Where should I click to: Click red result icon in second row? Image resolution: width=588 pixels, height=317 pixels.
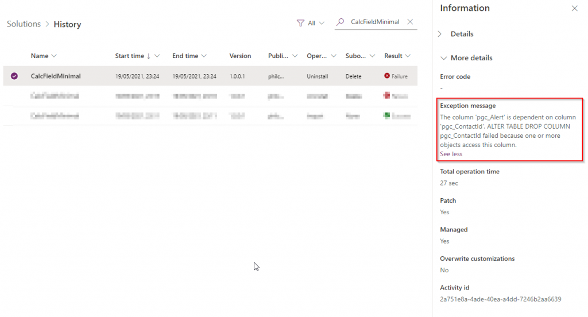tap(386, 96)
